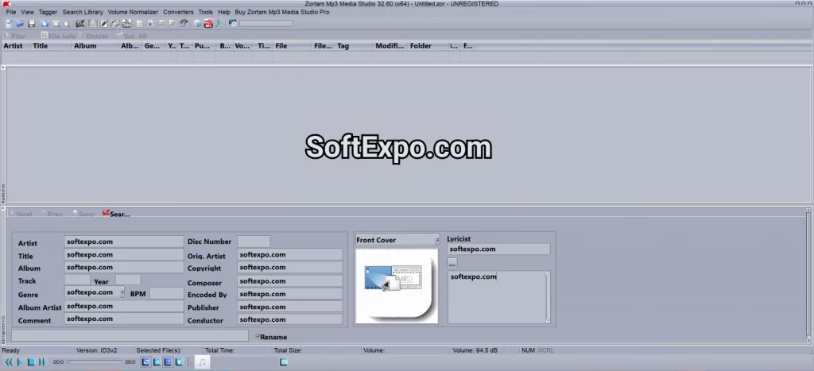Click Buy Zortam Mp3 Media Studio Pro
The height and width of the screenshot is (371, 814).
pos(282,12)
